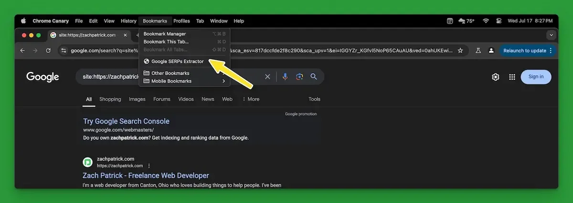The width and height of the screenshot is (573, 203).
Task: Open Google quick settings gear icon
Action: 496,77
